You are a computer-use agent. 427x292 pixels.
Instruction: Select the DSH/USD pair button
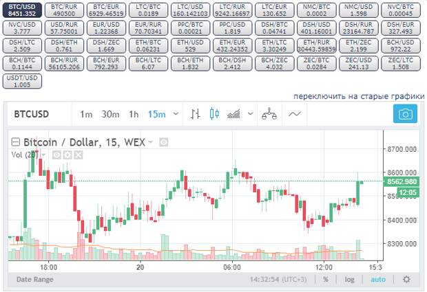(x=317, y=28)
